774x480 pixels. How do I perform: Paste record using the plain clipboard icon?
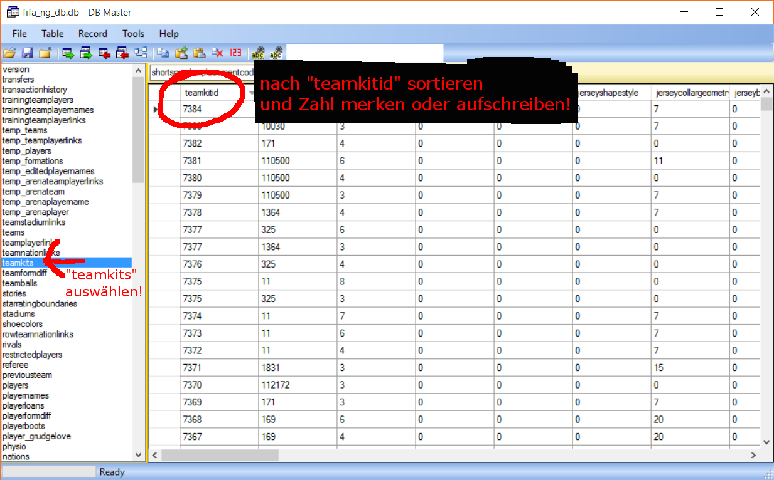200,53
